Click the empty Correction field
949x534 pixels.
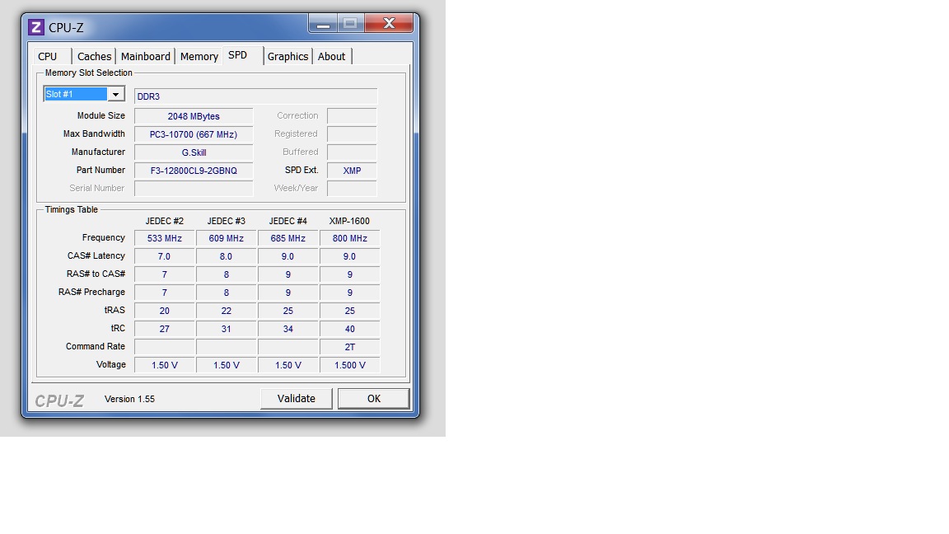pyautogui.click(x=353, y=116)
